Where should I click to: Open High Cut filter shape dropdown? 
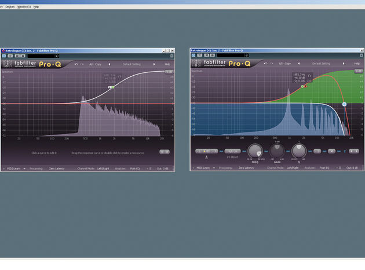coord(232,151)
